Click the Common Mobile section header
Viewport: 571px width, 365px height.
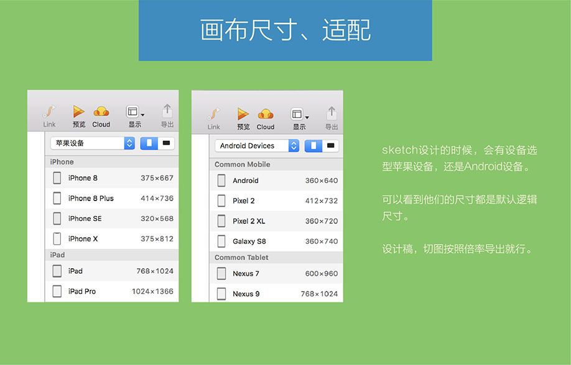point(276,164)
